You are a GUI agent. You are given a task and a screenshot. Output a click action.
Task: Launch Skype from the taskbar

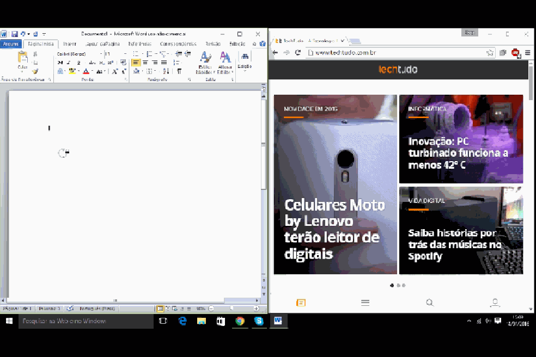pyautogui.click(x=259, y=321)
